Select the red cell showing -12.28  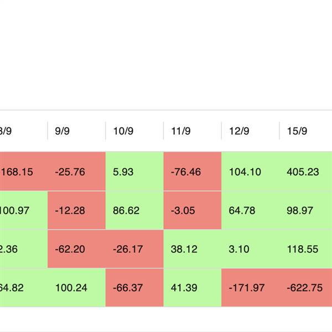click(76, 210)
